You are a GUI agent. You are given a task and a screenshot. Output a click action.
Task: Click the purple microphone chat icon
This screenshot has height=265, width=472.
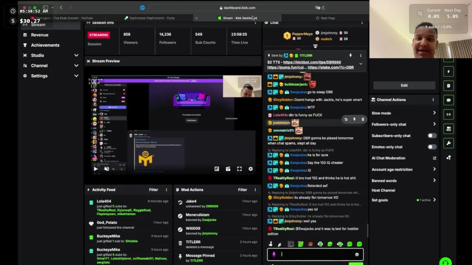(274, 254)
